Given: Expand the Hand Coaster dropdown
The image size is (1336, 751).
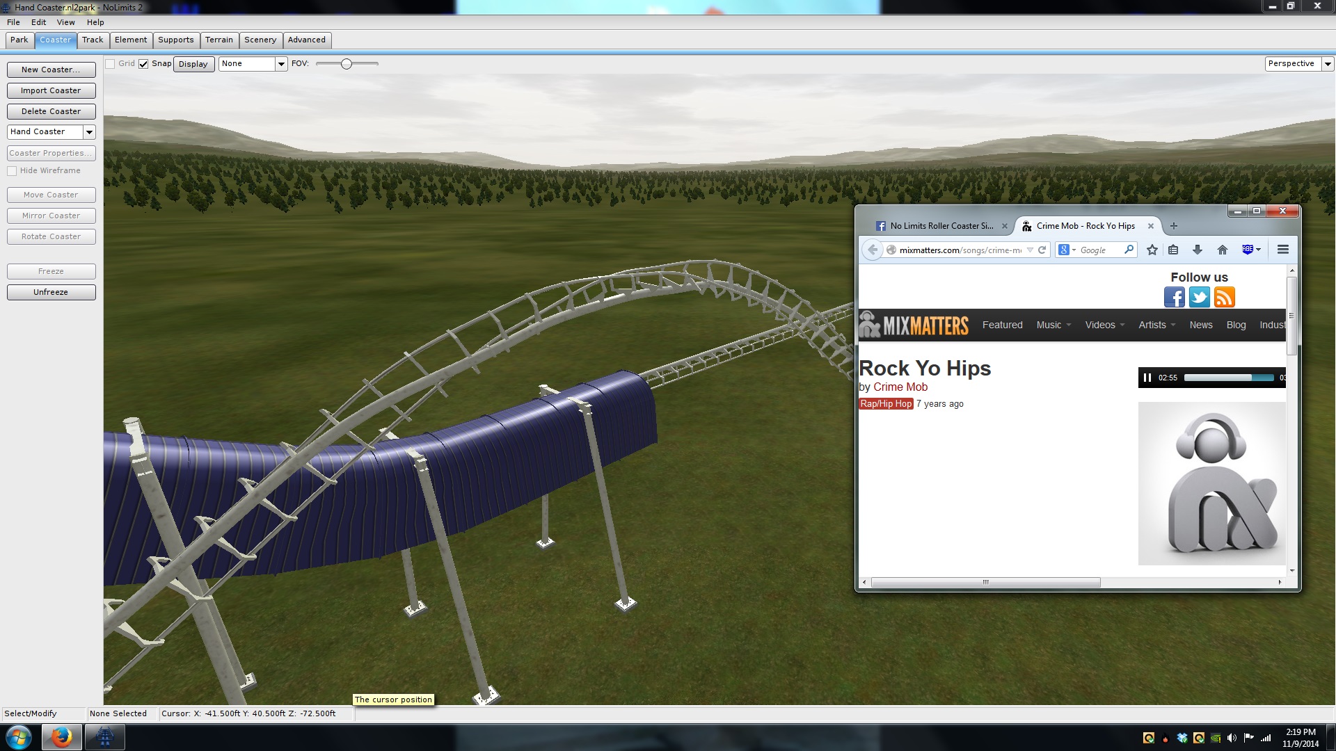Looking at the screenshot, I should (89, 132).
